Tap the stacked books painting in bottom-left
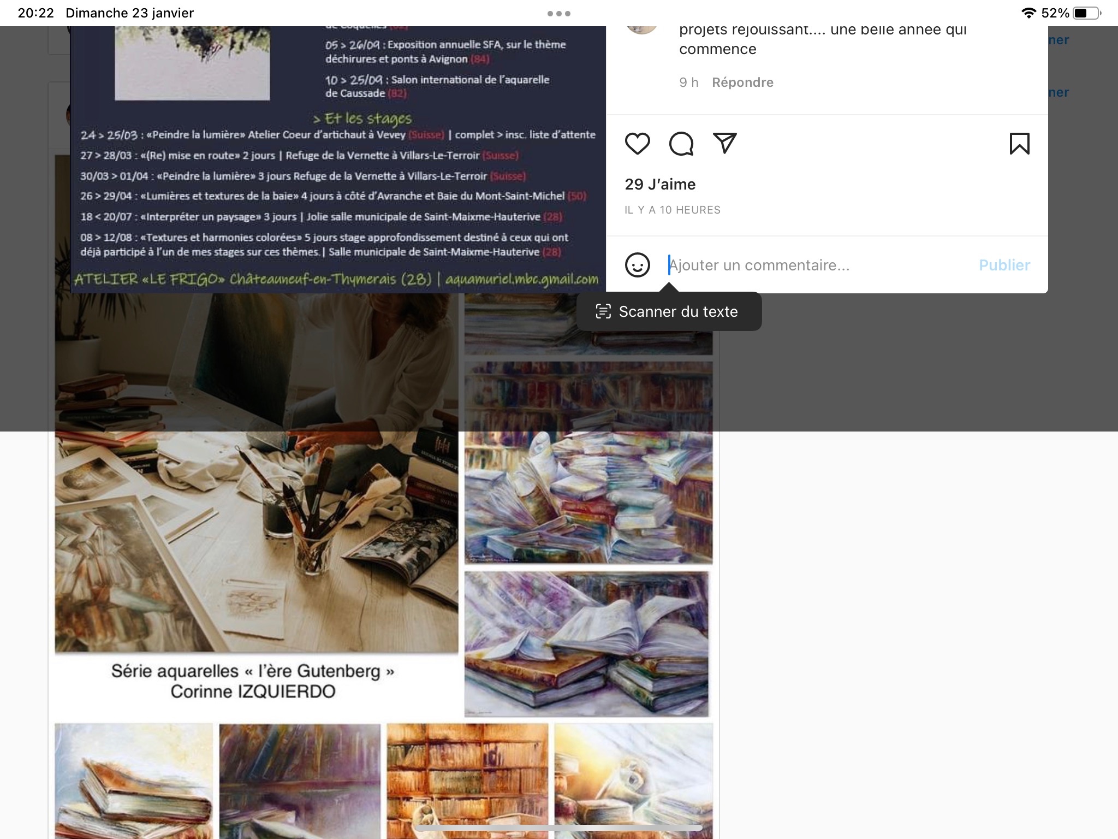Viewport: 1118px width, 839px height. [134, 781]
